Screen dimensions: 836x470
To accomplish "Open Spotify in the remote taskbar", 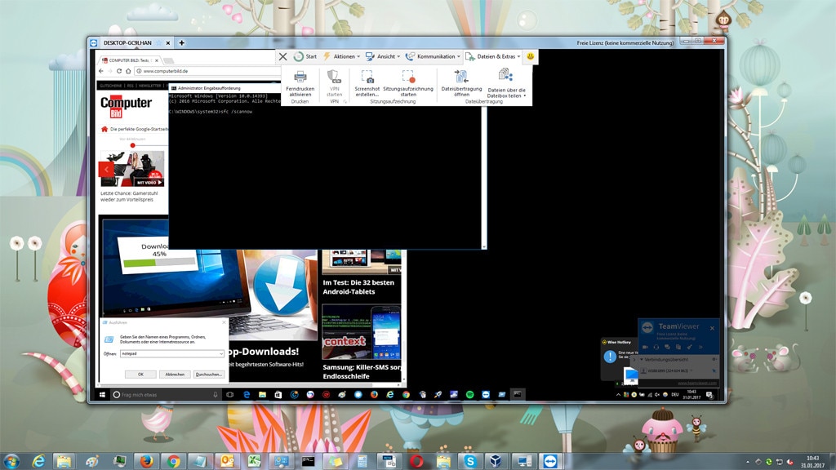I will click(x=469, y=395).
